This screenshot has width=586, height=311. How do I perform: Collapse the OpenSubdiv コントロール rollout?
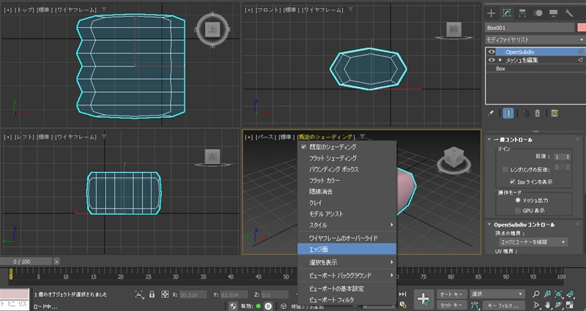tap(489, 225)
